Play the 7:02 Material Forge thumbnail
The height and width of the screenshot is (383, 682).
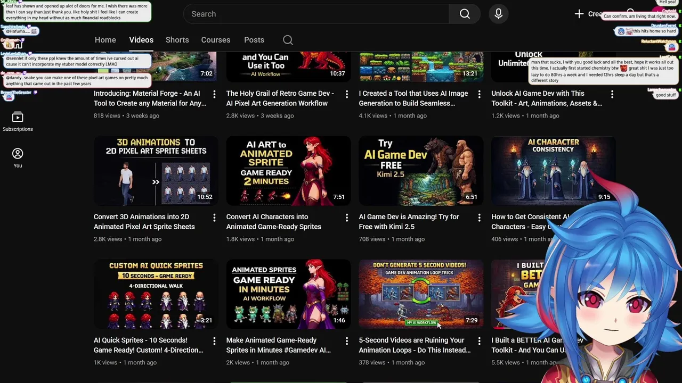pyautogui.click(x=155, y=66)
